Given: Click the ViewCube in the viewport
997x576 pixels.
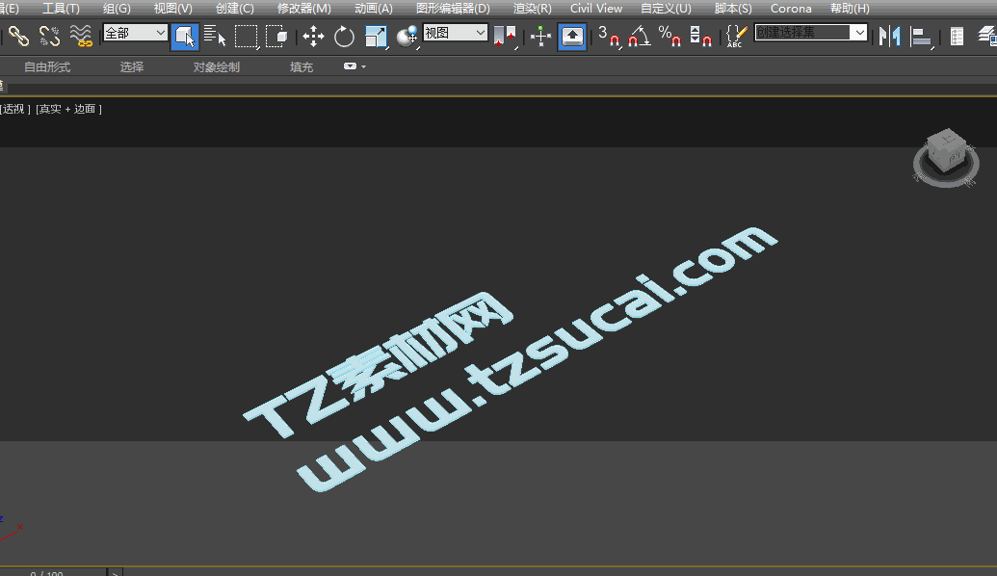Looking at the screenshot, I should coord(946,149).
